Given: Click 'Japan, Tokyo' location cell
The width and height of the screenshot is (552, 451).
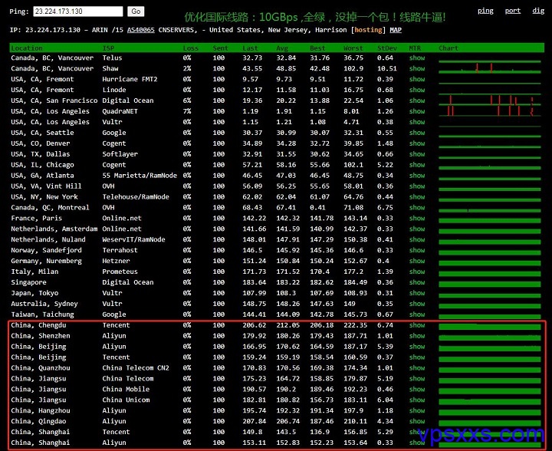Looking at the screenshot, I should click(34, 293).
